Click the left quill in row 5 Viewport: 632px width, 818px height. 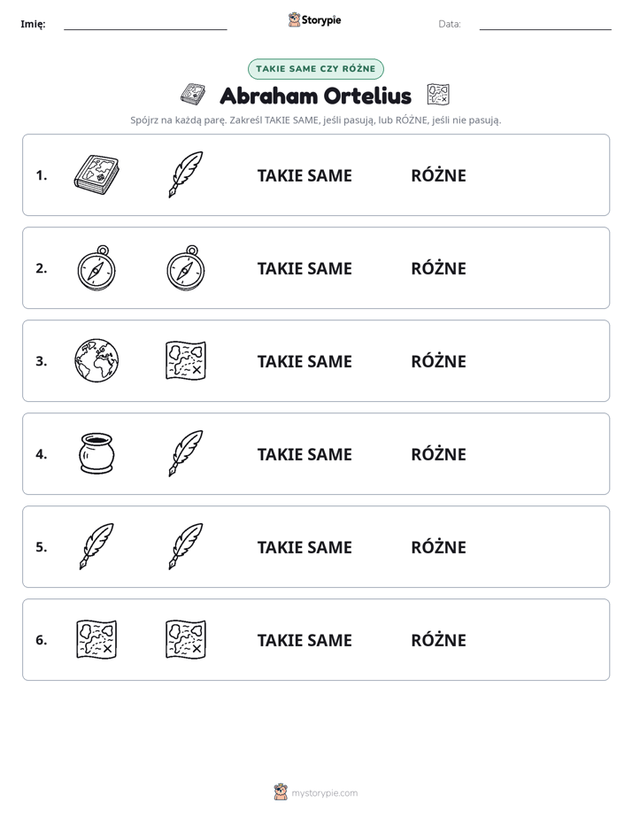coord(96,546)
